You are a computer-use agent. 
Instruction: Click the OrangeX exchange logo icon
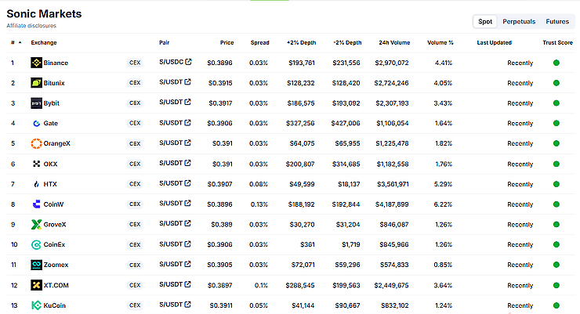(36, 143)
